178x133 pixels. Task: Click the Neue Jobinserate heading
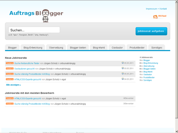pos(16,58)
